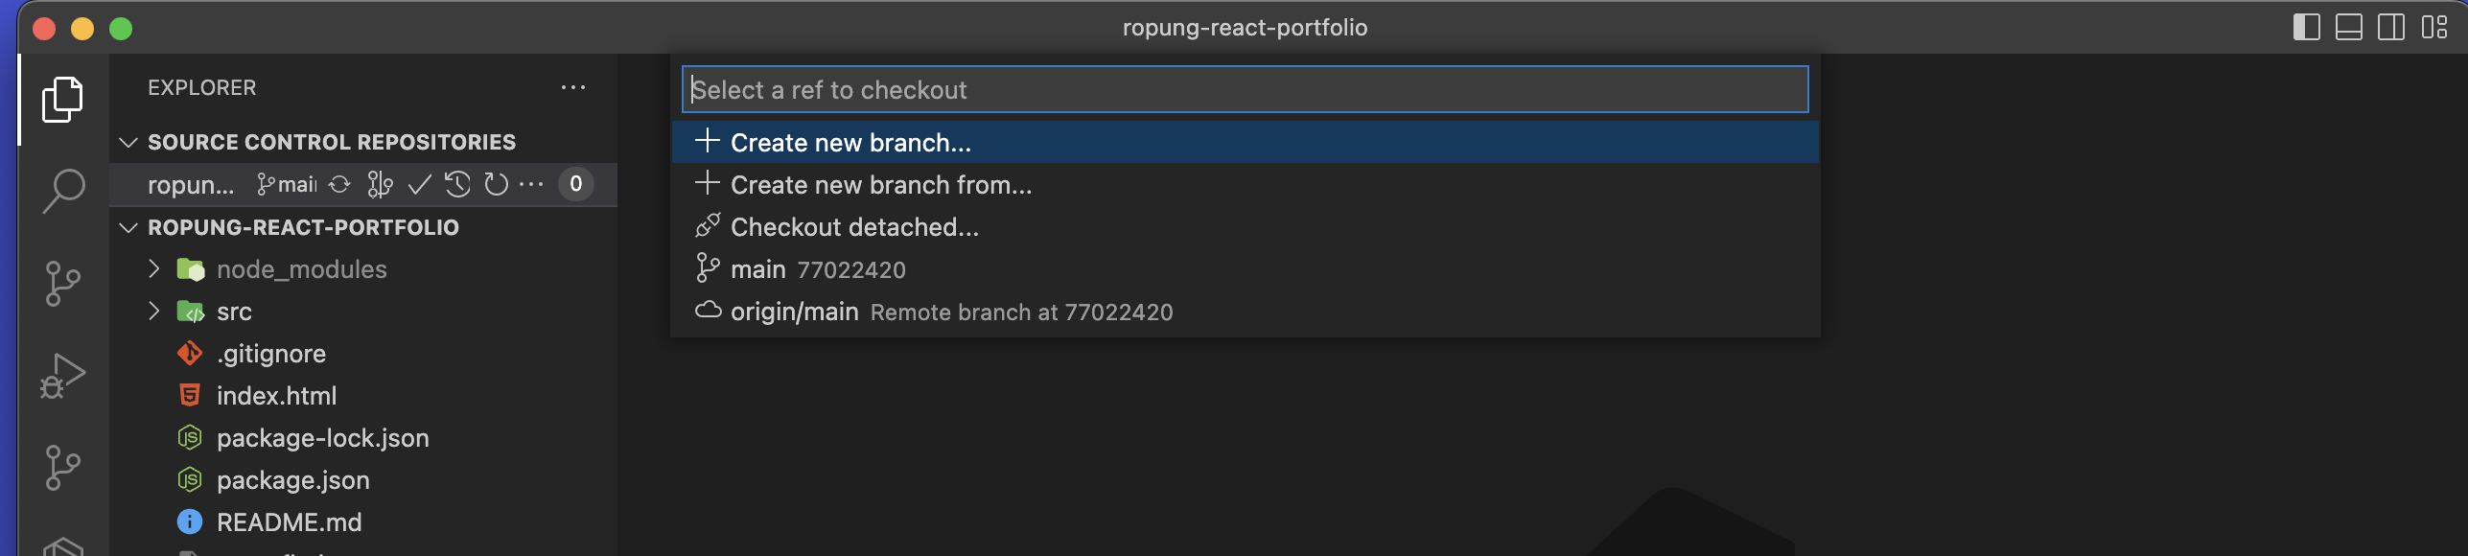Open the Run and Debug view
This screenshot has width=2468, height=556.
coord(63,376)
